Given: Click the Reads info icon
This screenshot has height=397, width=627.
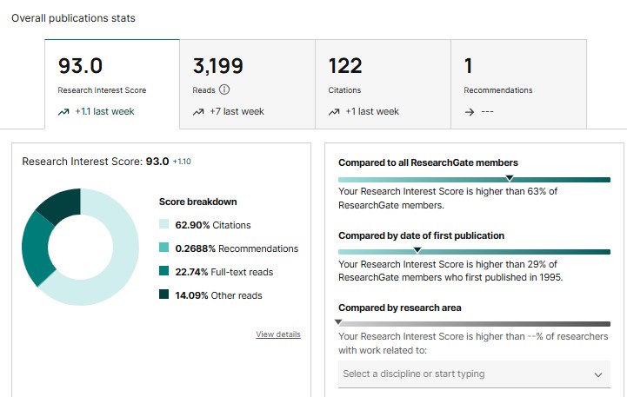Looking at the screenshot, I should pyautogui.click(x=224, y=89).
